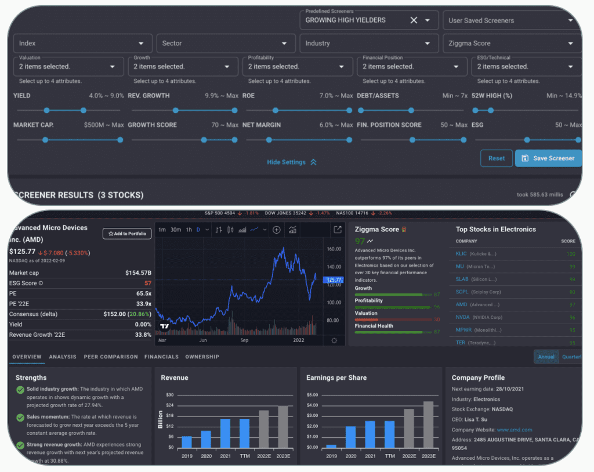Click the Rev. Growth slider lower handle
This screenshot has width=594, height=472.
click(175, 110)
